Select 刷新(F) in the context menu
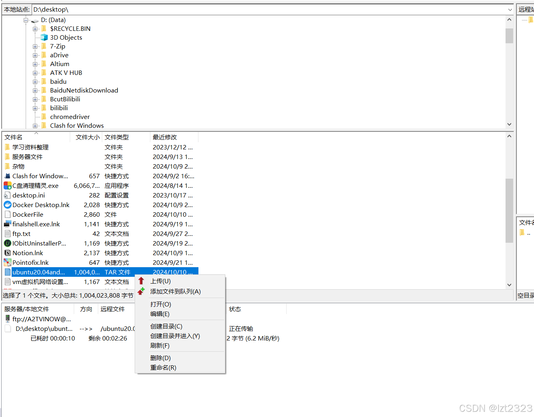This screenshot has width=534, height=417. click(x=180, y=346)
